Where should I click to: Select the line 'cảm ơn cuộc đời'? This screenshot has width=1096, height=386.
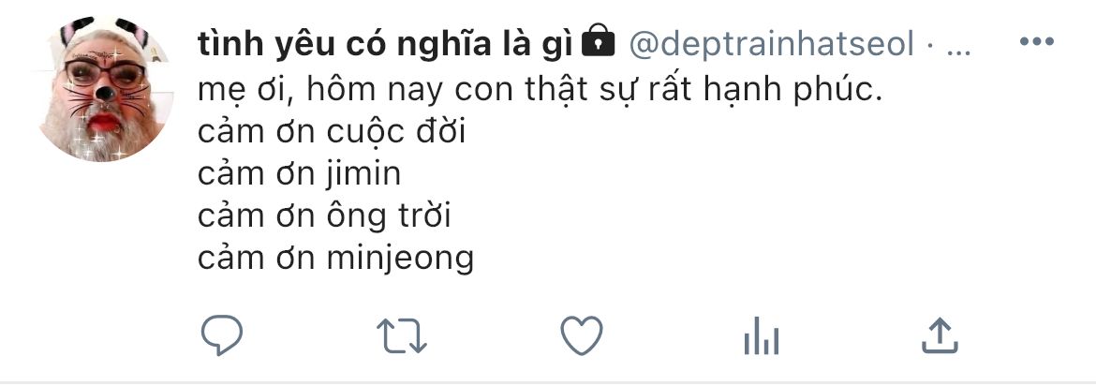click(332, 131)
